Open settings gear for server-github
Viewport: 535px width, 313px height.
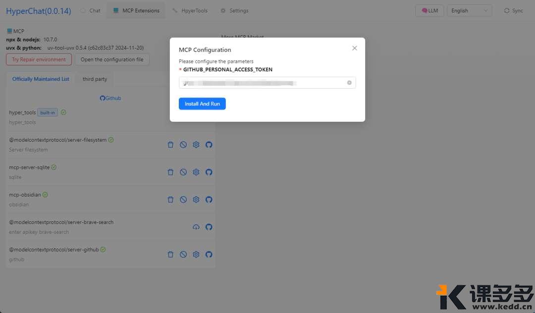coord(196,255)
